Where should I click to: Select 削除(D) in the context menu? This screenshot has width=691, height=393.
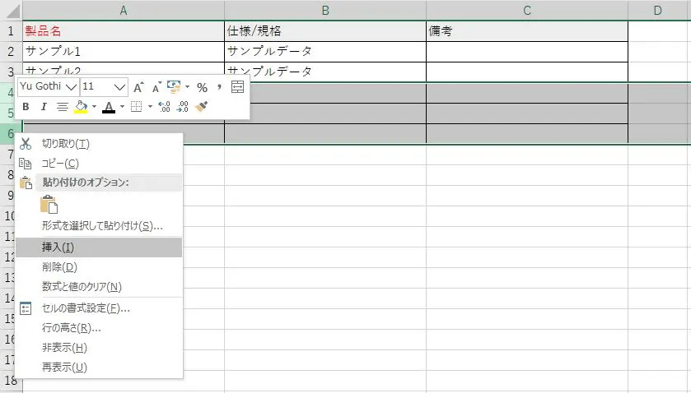[59, 267]
